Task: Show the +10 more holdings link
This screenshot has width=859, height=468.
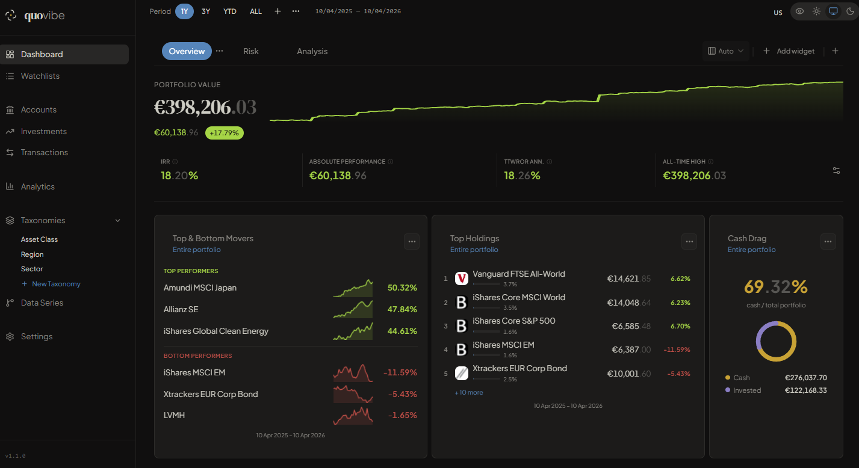Action: pyautogui.click(x=468, y=392)
